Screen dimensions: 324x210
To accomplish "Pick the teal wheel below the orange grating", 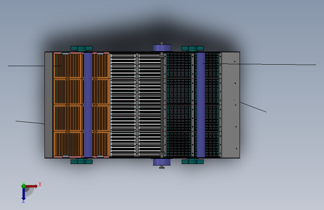I will [x=81, y=162].
